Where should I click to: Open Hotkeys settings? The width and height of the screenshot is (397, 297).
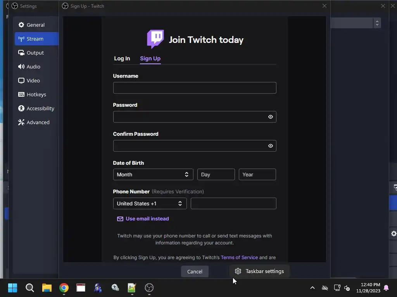coord(36,94)
